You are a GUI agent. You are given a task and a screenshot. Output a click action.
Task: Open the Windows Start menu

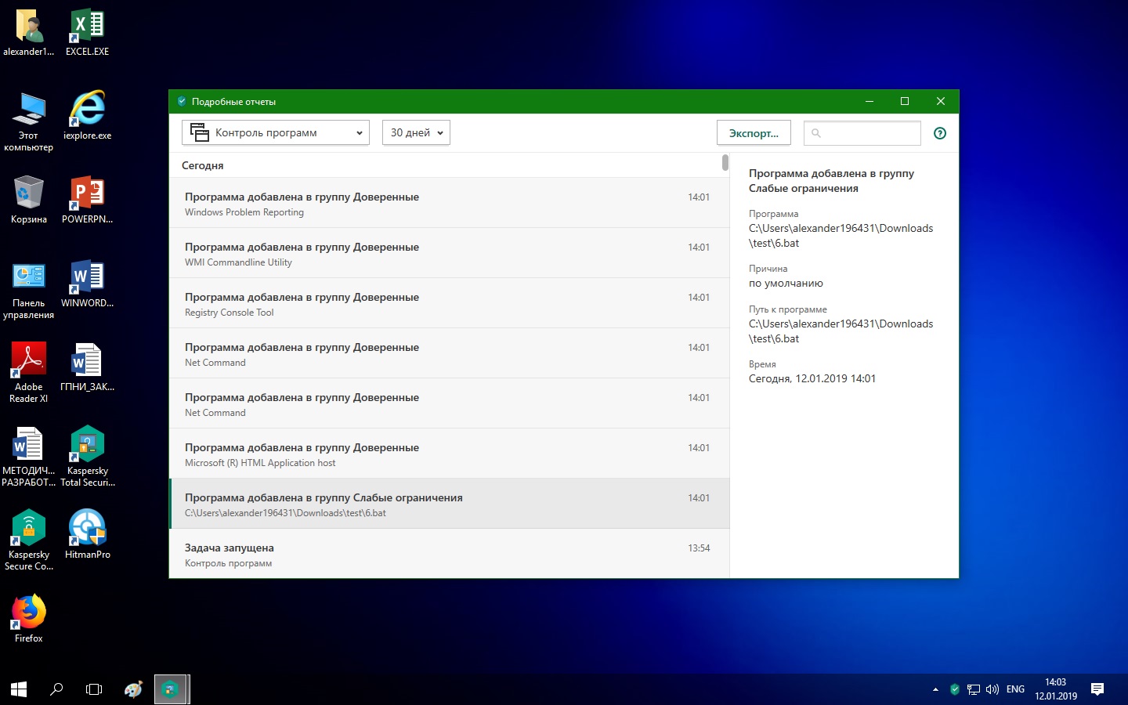pos(19,689)
